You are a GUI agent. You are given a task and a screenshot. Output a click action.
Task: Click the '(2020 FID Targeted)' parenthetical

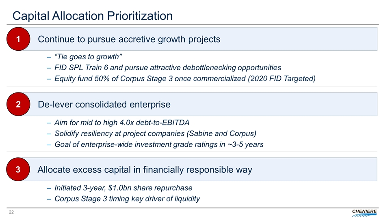(x=282, y=78)
